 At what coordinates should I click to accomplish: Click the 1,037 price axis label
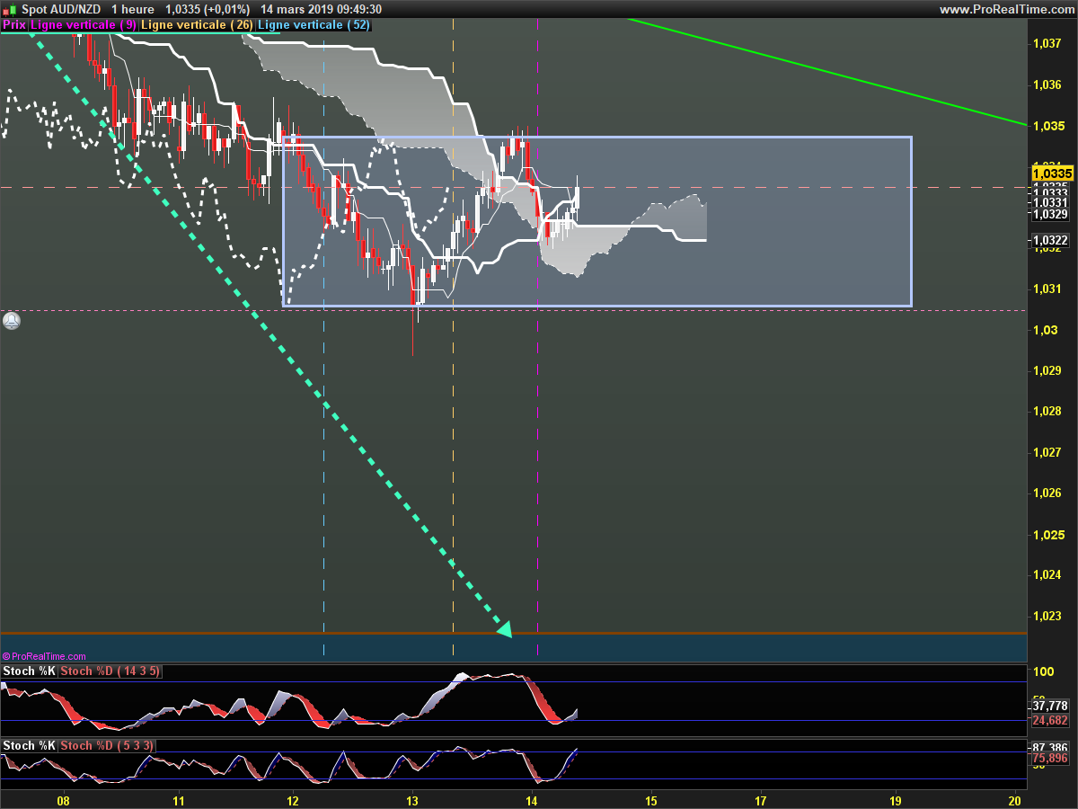(x=1048, y=43)
